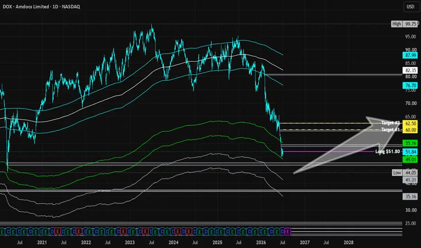Select the Target #1 label
Image resolution: width=421 pixels, height=248 pixels.
point(390,129)
